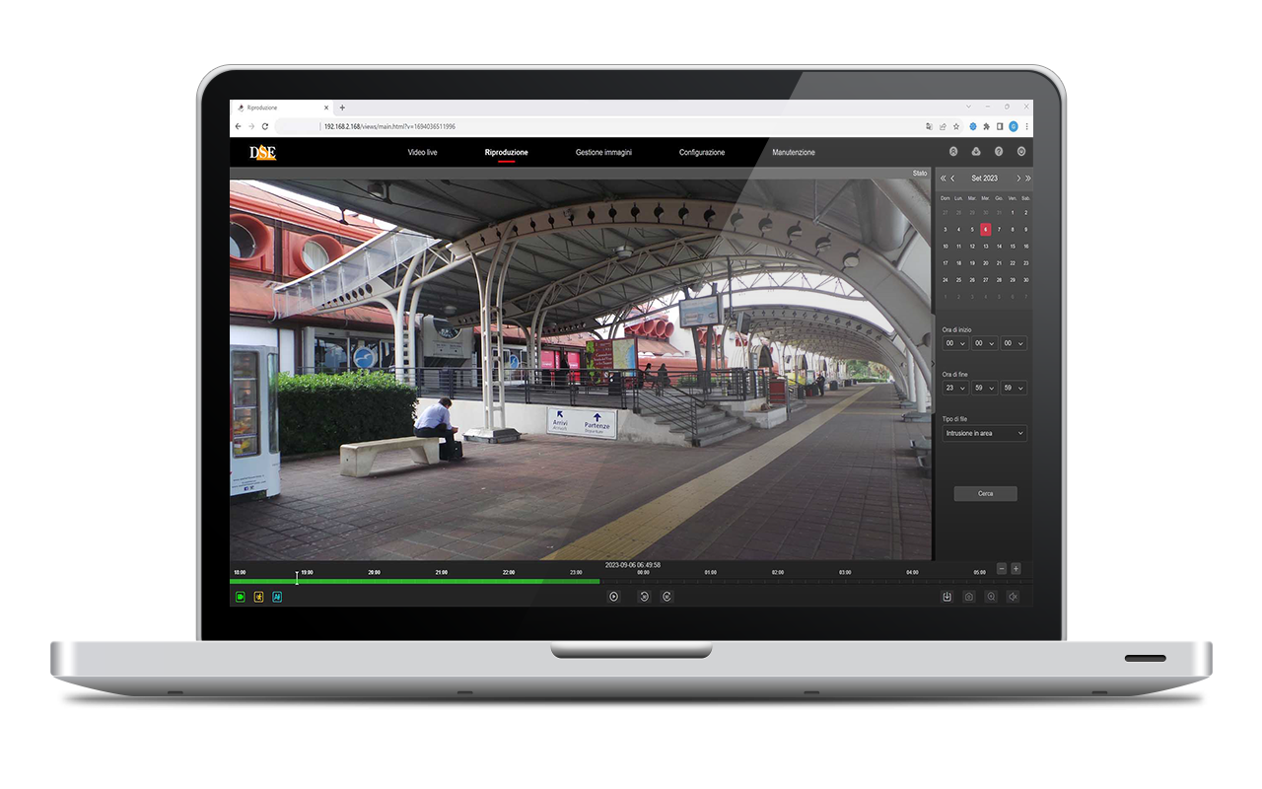Toggle the green continuous recording filter
The height and width of the screenshot is (789, 1262).
(x=240, y=597)
